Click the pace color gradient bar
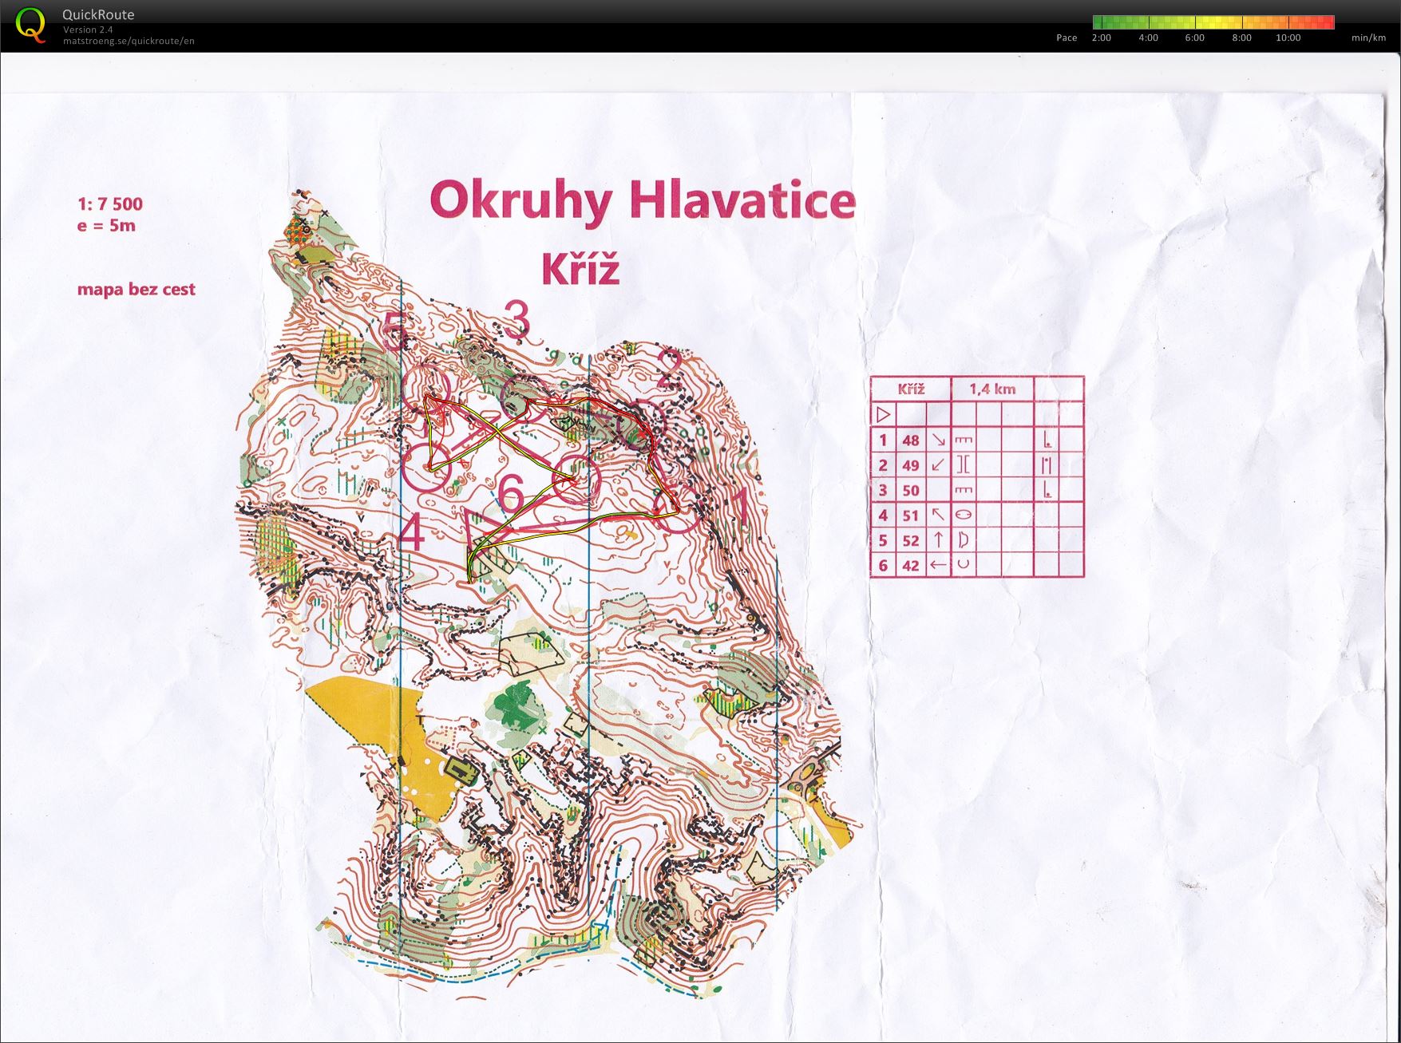This screenshot has height=1043, width=1401. (1213, 22)
